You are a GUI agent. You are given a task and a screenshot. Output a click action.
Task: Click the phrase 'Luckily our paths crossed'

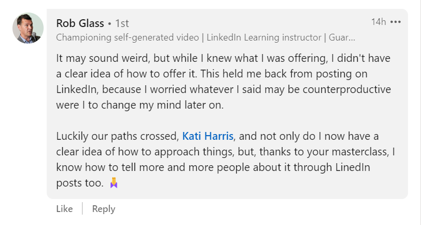click(117, 137)
